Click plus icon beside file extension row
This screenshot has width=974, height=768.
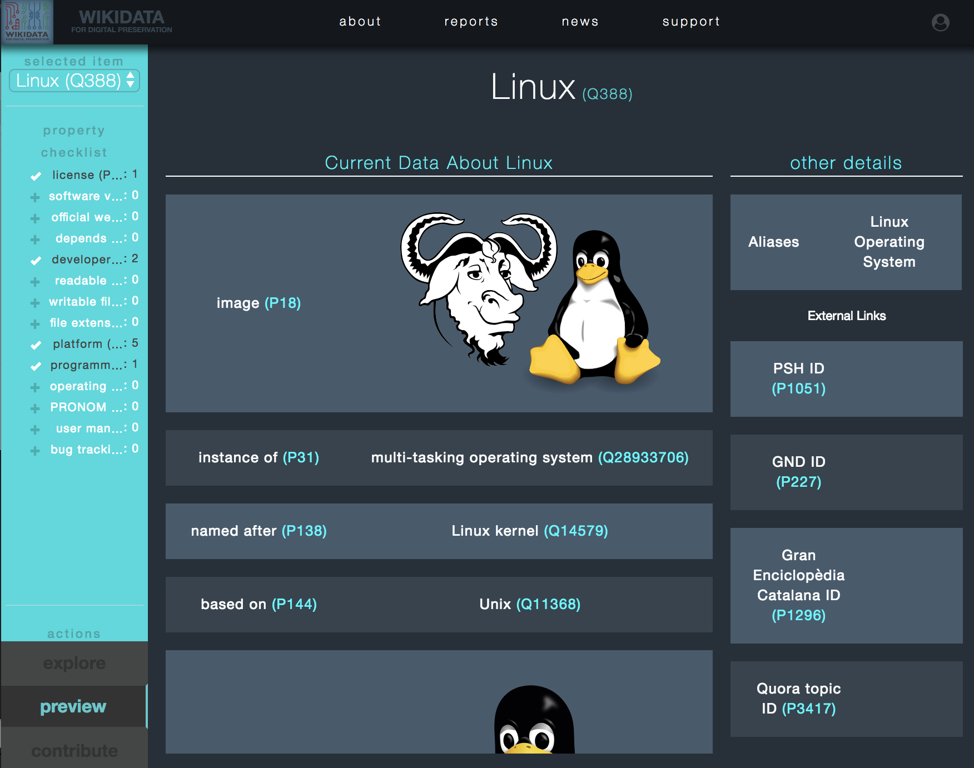pos(35,324)
